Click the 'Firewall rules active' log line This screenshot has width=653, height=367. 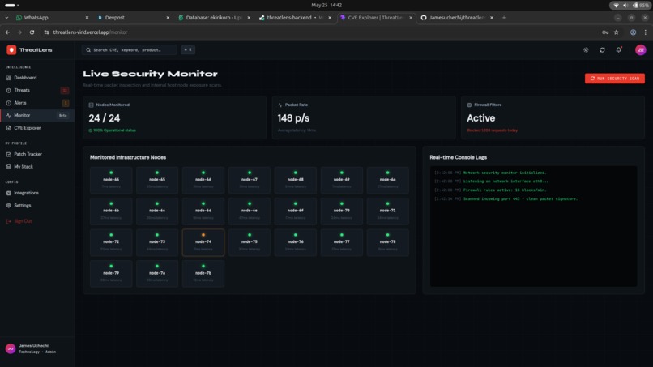coord(490,190)
